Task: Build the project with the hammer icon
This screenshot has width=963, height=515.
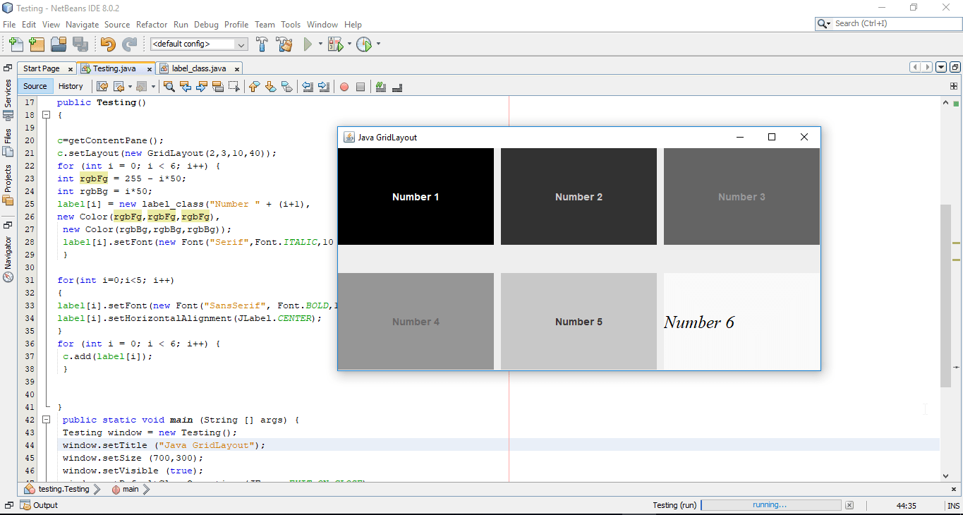Action: coord(262,44)
